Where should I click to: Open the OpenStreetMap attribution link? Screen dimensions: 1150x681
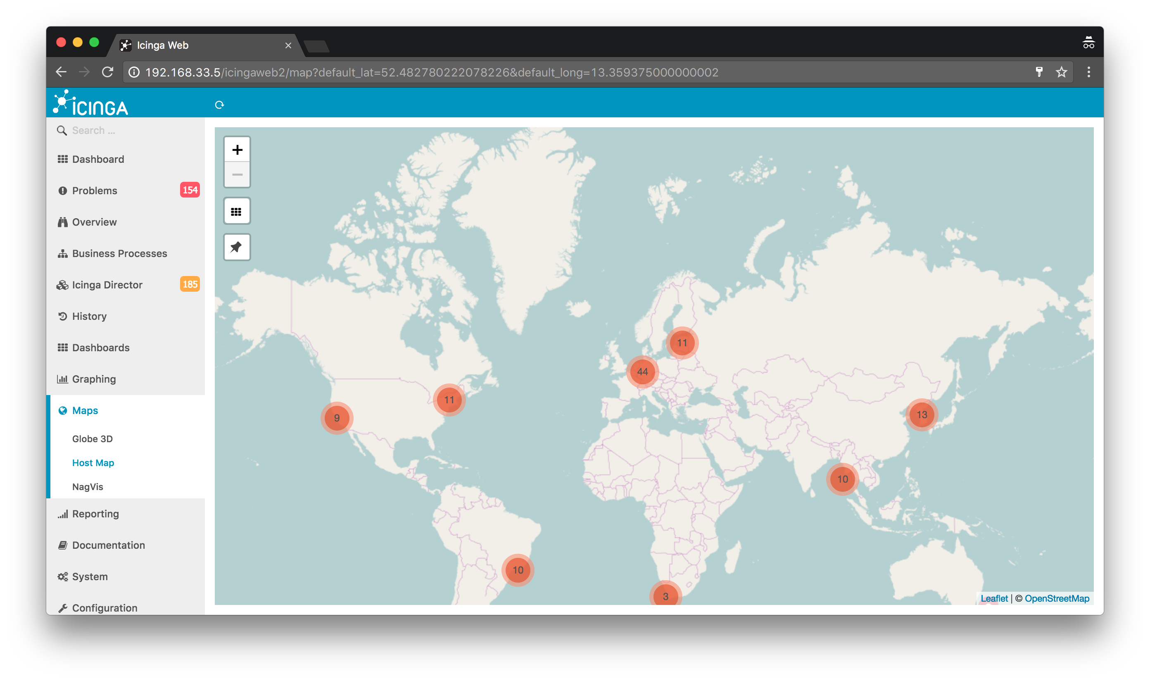[x=1057, y=599]
